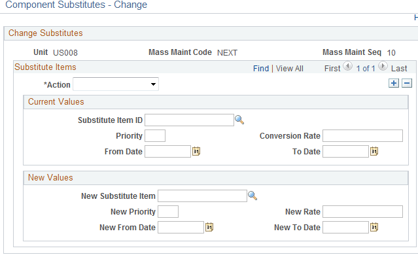418x259 pixels.
Task: Click the First link
Action: click(x=332, y=69)
